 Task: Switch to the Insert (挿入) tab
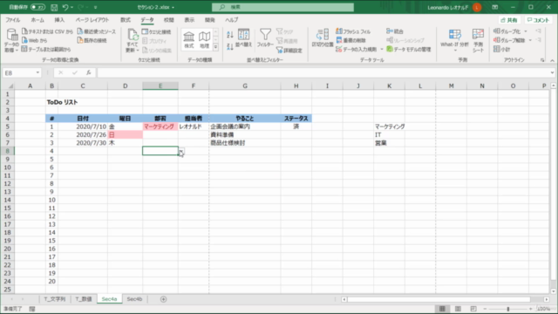tap(59, 20)
